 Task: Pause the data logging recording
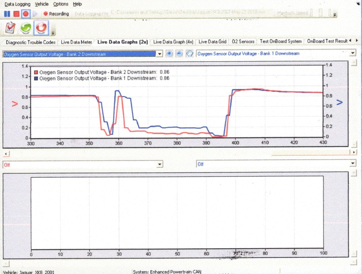pos(7,14)
